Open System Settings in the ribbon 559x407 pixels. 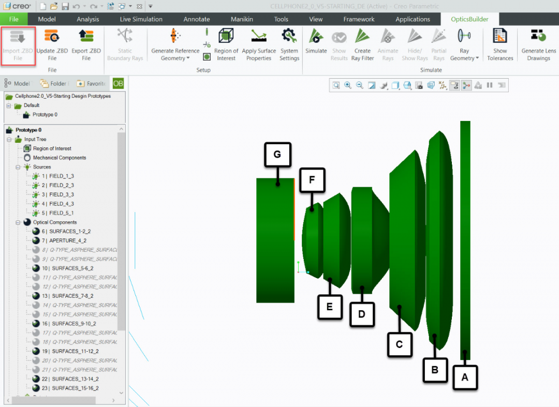[289, 37]
